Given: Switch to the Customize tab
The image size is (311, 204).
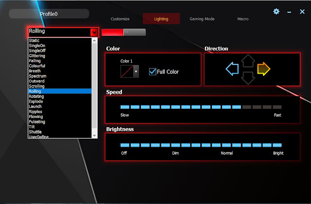Looking at the screenshot, I should [120, 19].
